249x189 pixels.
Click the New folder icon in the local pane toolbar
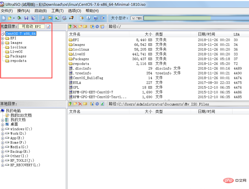pyautogui.click(x=75, y=104)
